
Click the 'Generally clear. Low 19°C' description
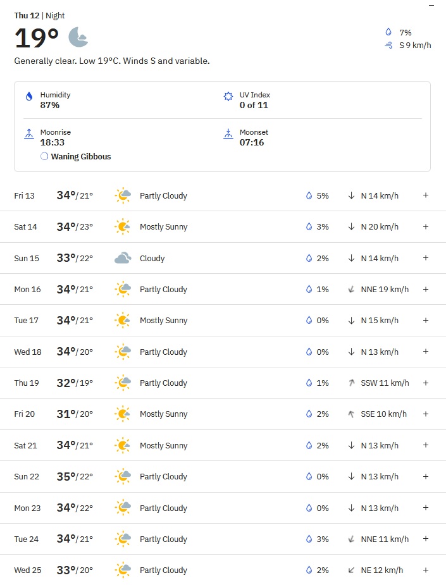pos(112,61)
